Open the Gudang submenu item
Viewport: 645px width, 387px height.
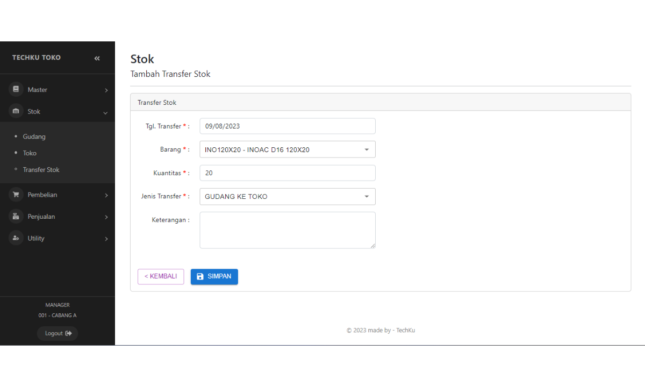[34, 137]
